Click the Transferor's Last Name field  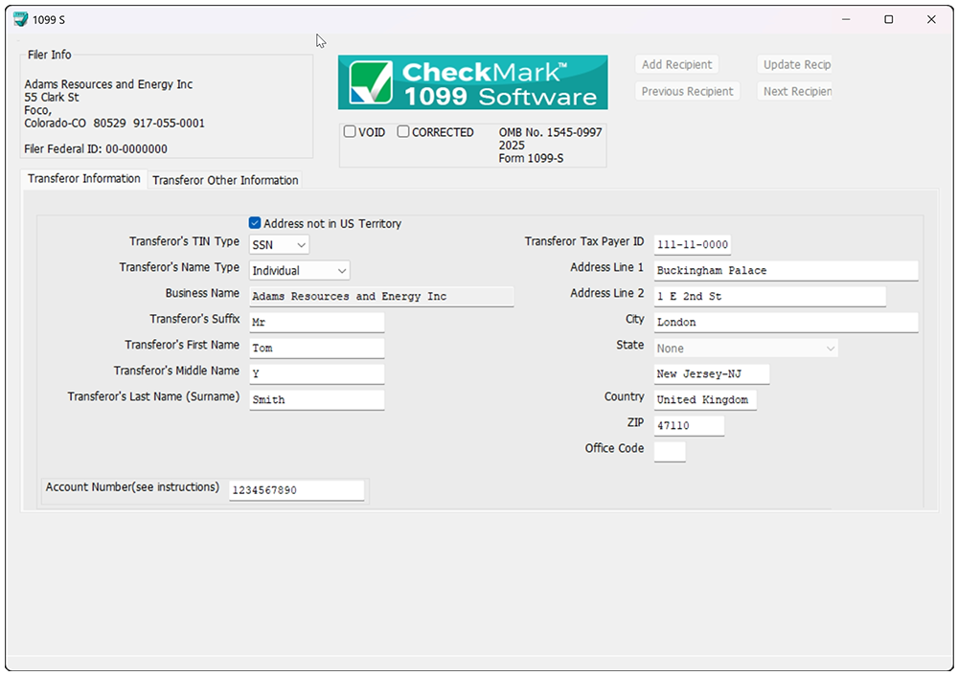click(x=316, y=400)
